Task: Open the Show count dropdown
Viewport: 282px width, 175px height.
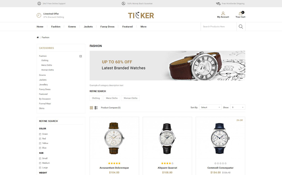Action: [238, 107]
